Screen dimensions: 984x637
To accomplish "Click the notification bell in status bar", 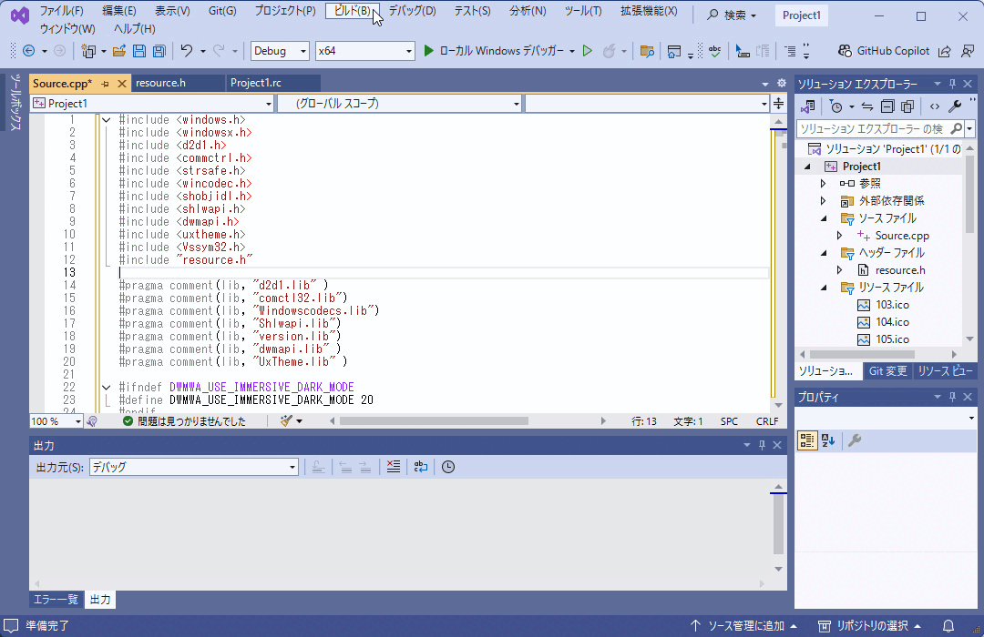I will coord(948,626).
